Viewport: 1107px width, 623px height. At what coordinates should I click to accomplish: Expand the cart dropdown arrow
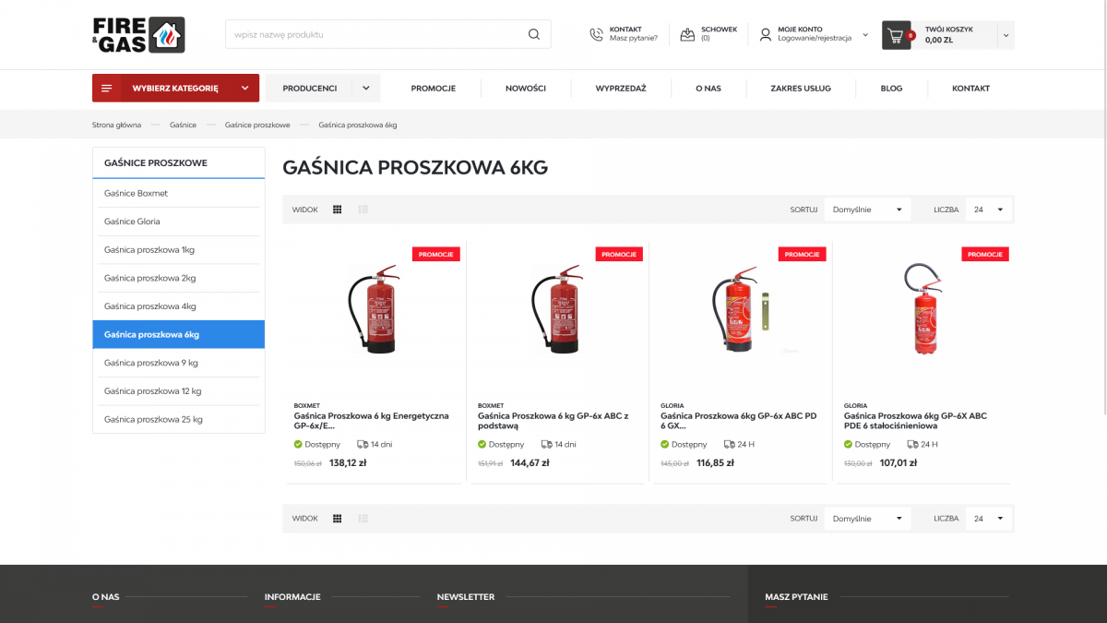[x=1006, y=35]
